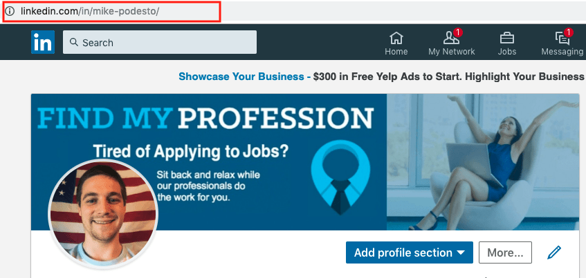The height and width of the screenshot is (278, 586).
Task: Open the circular profile photo
Action: click(103, 214)
